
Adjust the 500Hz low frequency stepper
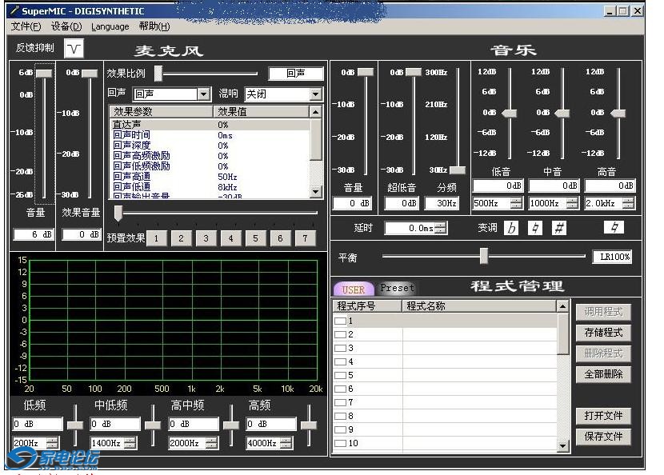pos(516,203)
